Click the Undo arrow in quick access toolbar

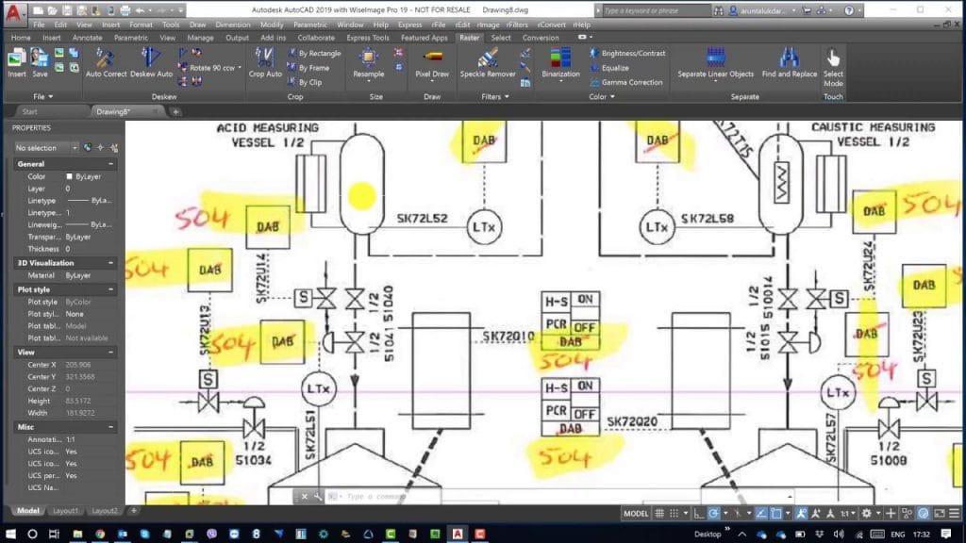(x=140, y=10)
